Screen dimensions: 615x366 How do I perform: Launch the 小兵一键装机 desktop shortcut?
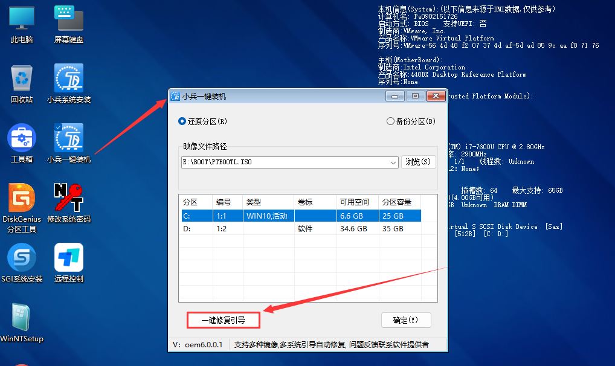[x=68, y=143]
